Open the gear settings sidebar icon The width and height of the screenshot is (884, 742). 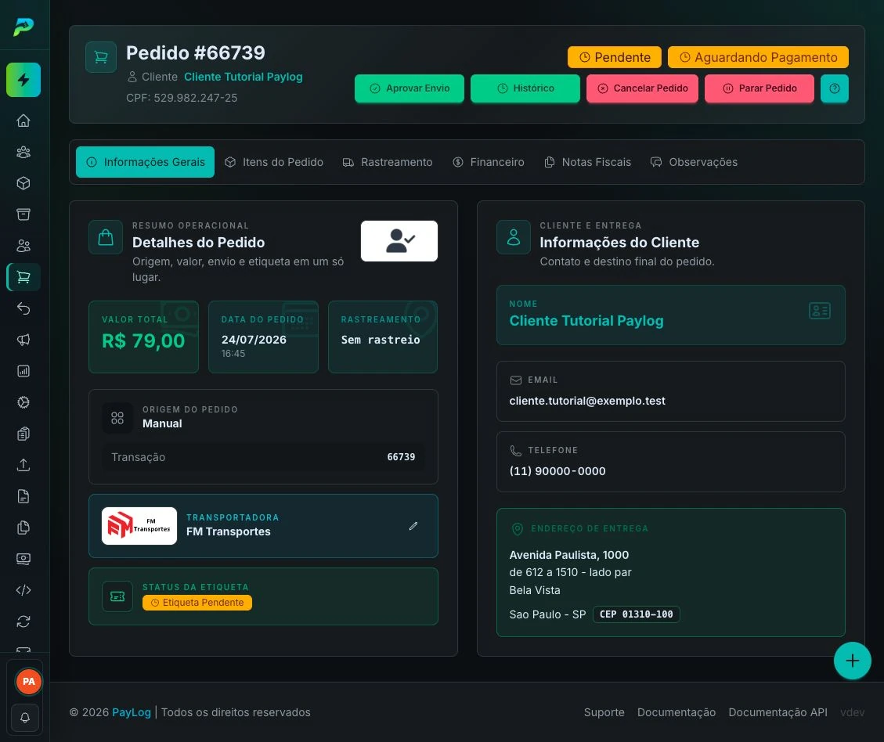tap(23, 402)
